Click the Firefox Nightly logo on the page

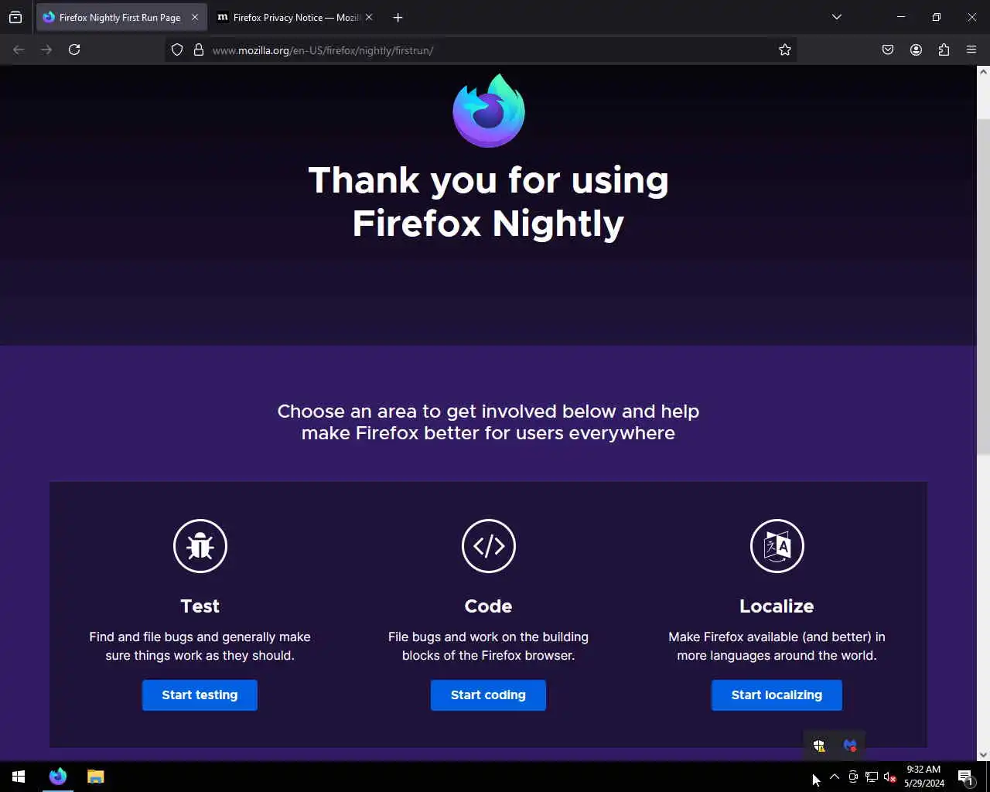[489, 111]
